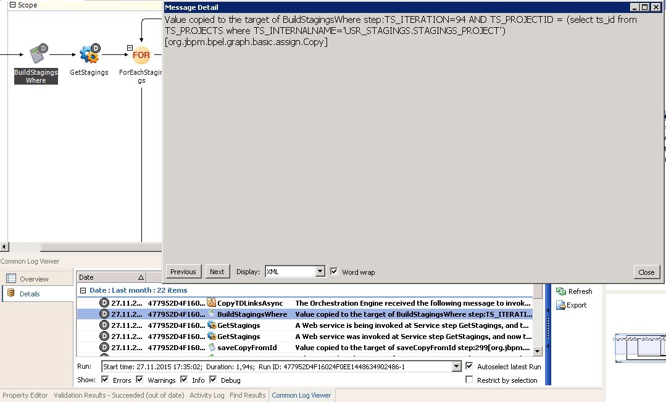Open the Details section

point(29,294)
